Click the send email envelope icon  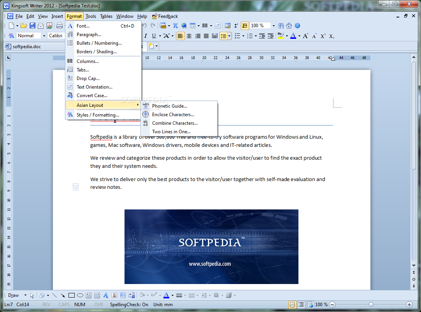click(41, 26)
